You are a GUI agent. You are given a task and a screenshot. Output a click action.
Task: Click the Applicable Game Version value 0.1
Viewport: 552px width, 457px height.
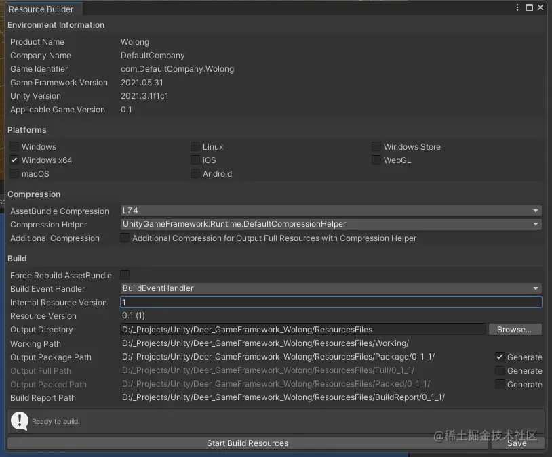tap(126, 110)
